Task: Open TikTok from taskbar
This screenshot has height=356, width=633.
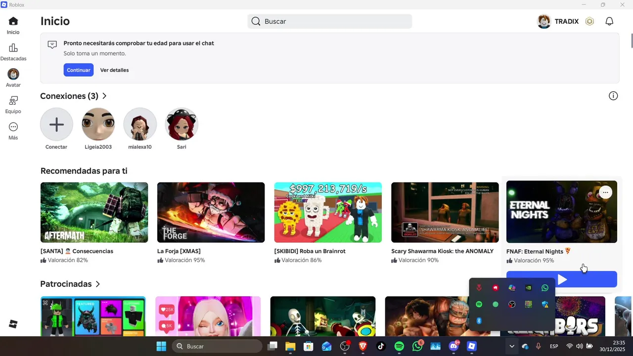Action: 381,346
